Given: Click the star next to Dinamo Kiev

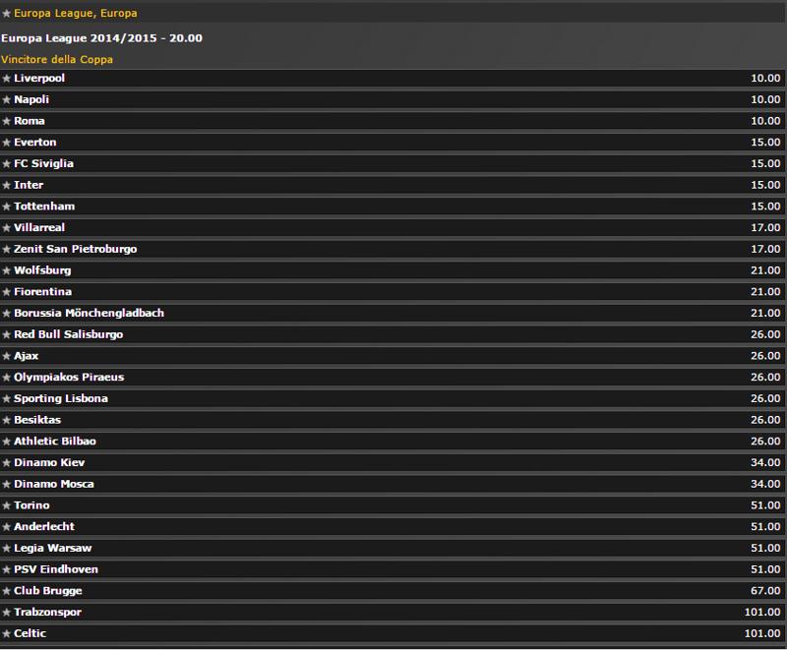Looking at the screenshot, I should point(9,462).
